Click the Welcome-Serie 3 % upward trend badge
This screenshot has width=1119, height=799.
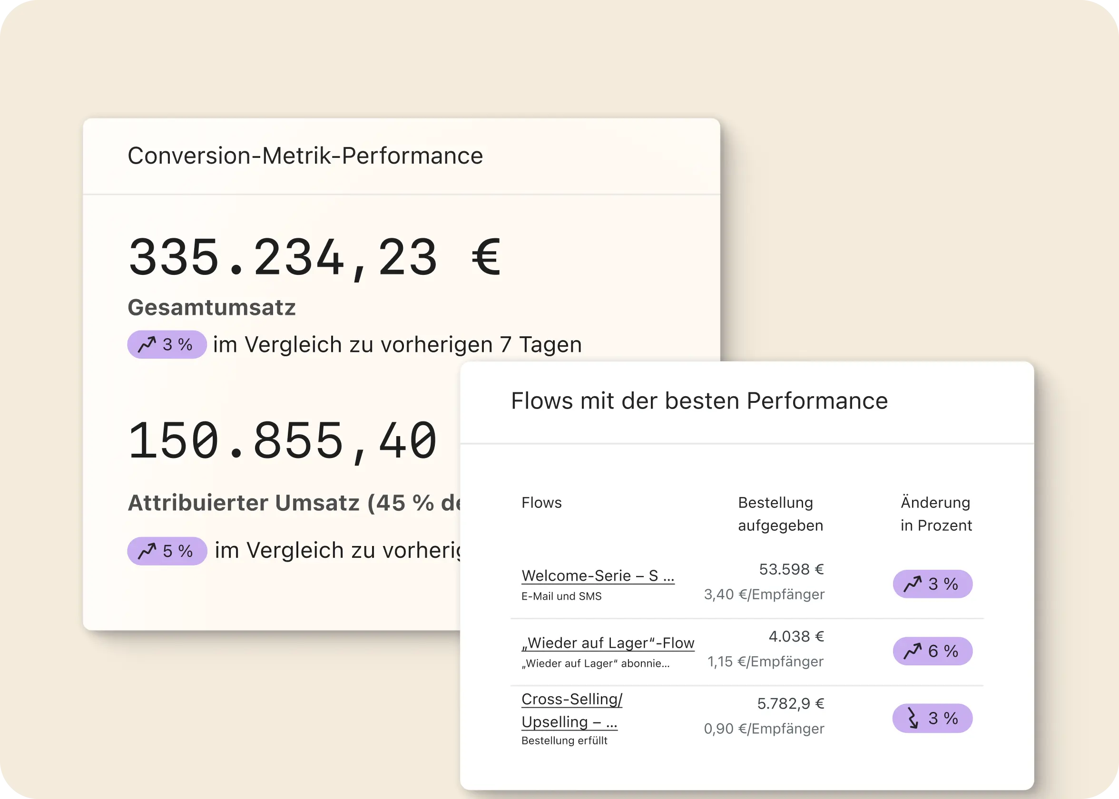point(932,584)
